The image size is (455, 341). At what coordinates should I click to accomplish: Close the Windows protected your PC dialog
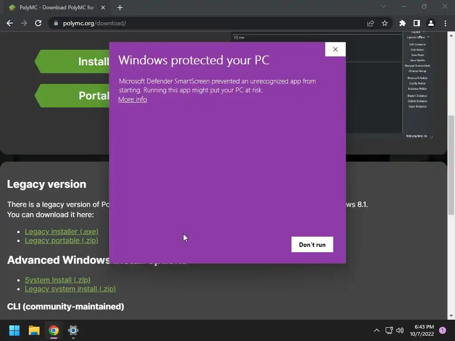tap(335, 49)
